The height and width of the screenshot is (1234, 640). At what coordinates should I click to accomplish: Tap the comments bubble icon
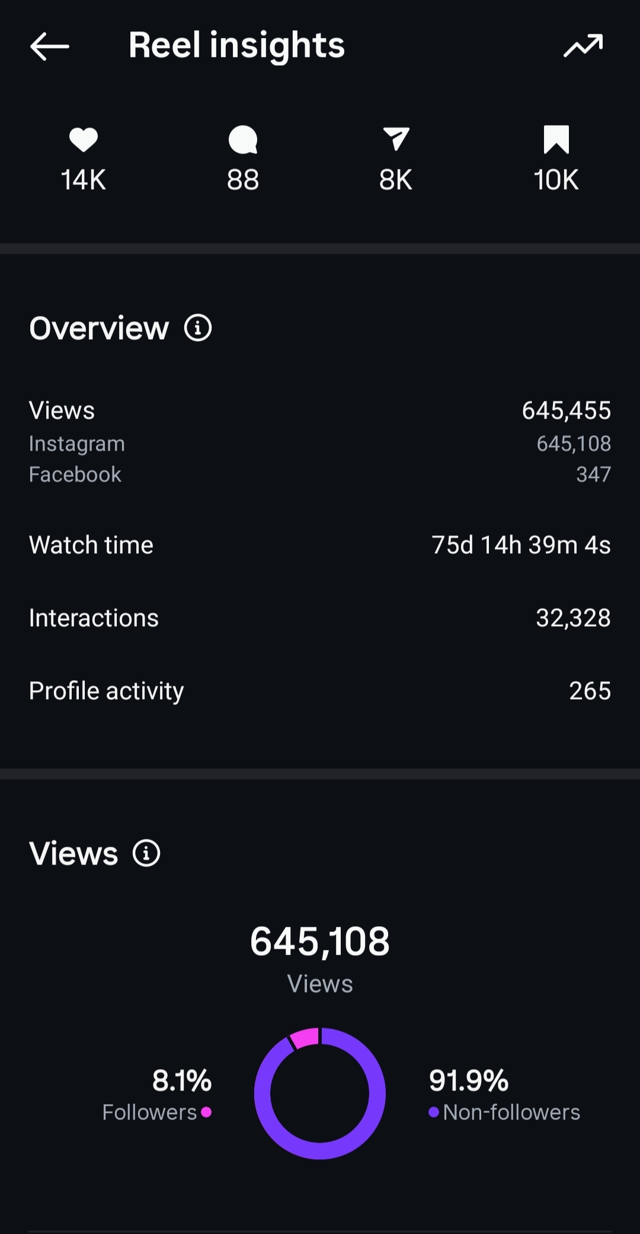243,140
